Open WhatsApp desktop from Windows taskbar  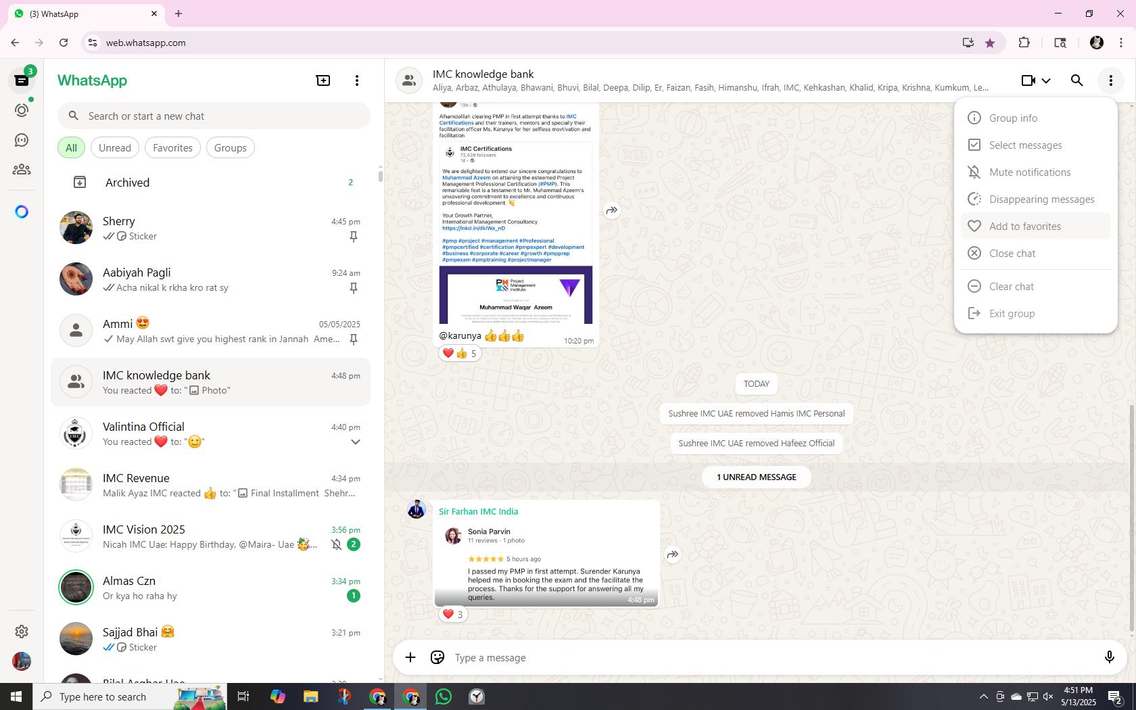[x=444, y=696]
